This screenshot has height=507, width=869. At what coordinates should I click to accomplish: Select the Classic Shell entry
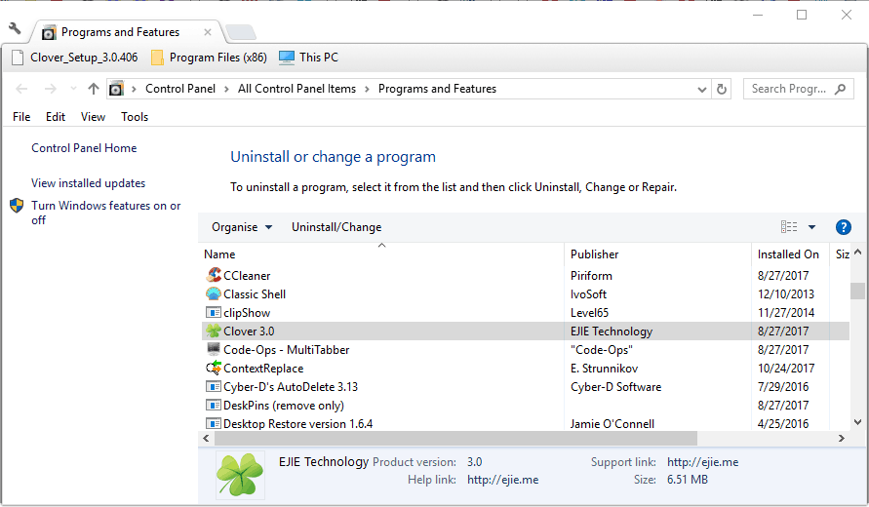tap(526, 294)
